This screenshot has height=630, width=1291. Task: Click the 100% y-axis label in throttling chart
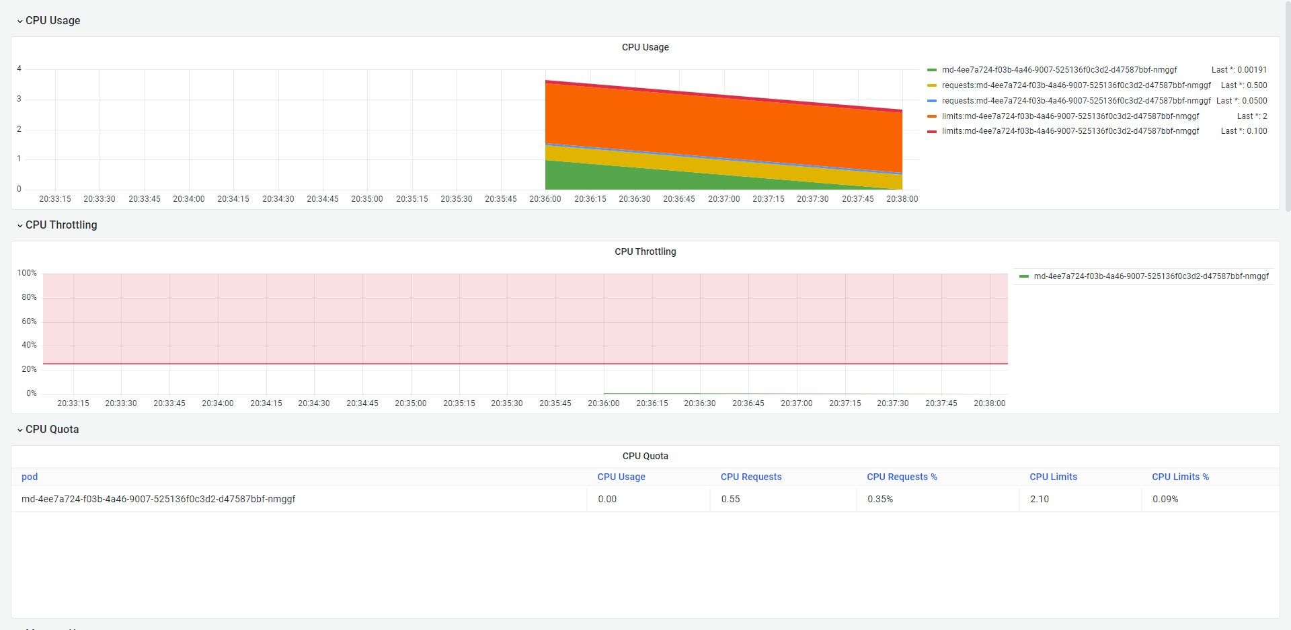[x=27, y=273]
